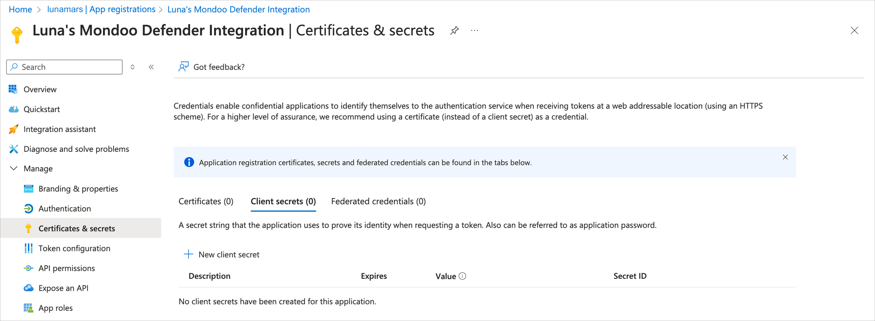This screenshot has width=875, height=321.
Task: Open App registrations breadcrumb link
Action: [101, 9]
